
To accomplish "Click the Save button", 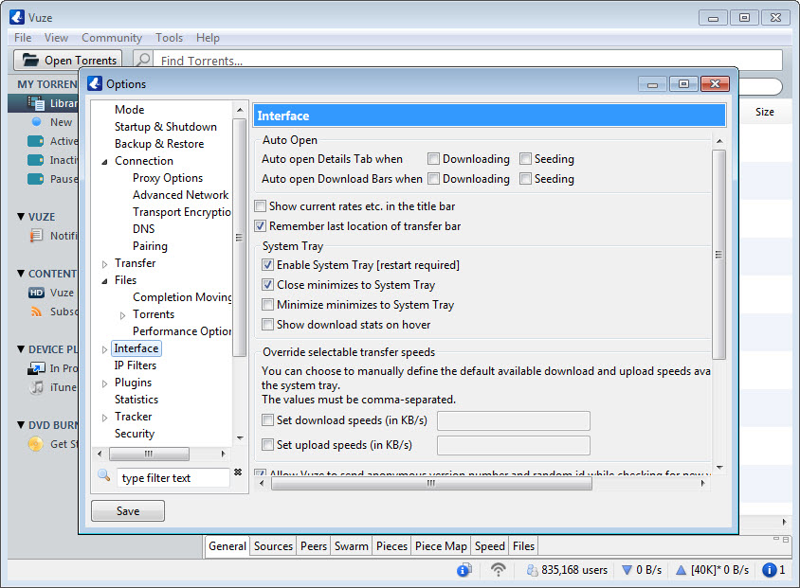I will pos(128,510).
